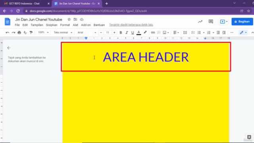Open the Format menu
Screen dimensions: 254x143
coord(65,25)
